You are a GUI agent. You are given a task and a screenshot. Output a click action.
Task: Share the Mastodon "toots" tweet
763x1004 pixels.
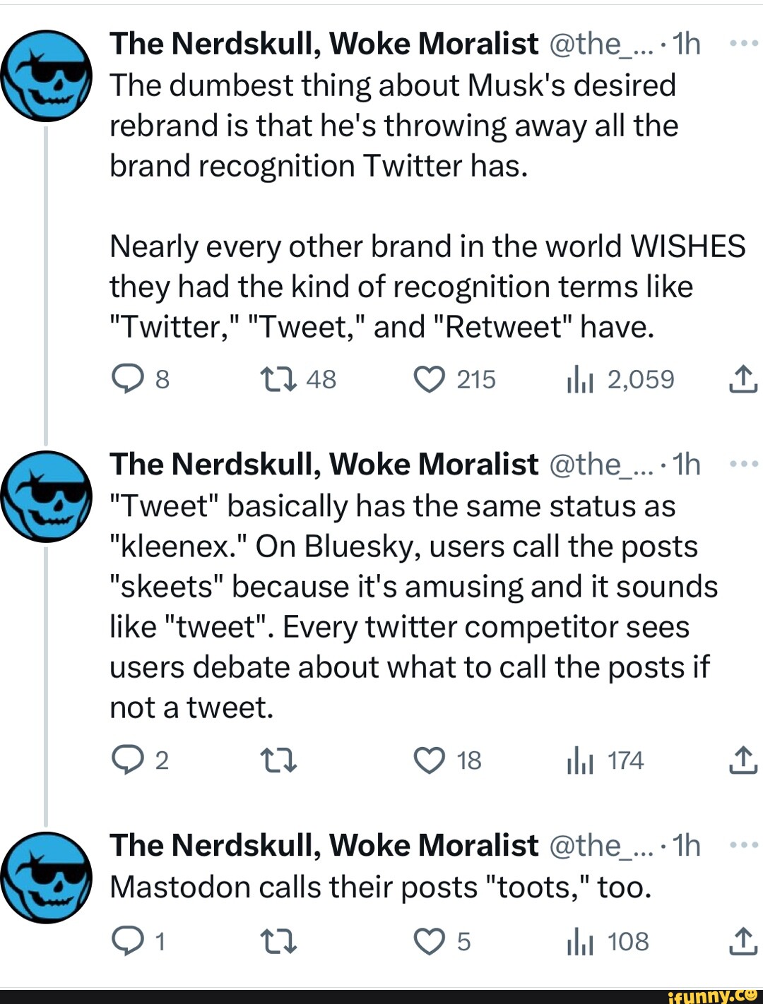(743, 942)
